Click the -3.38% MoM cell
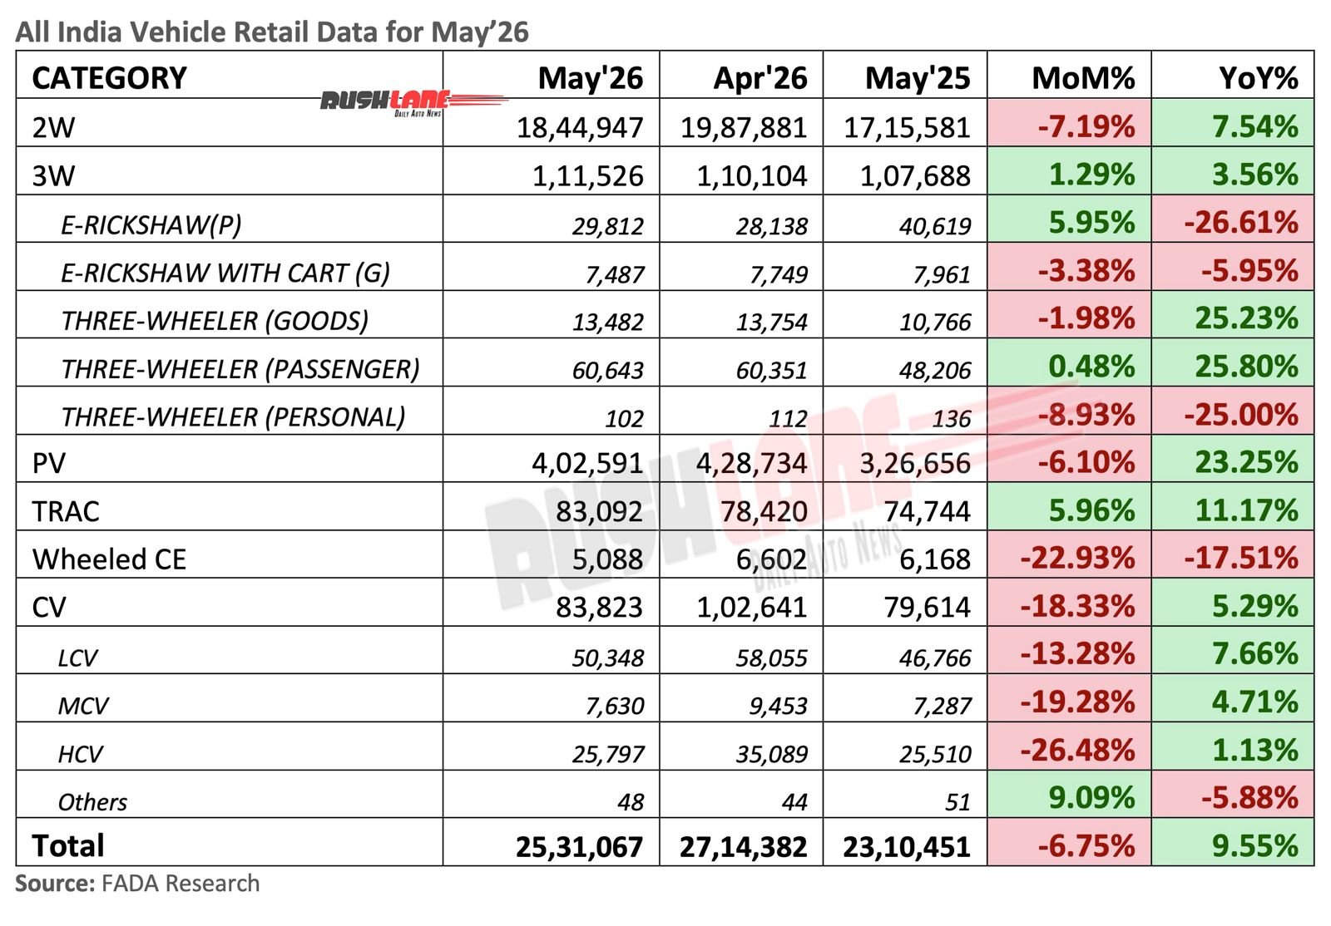 tap(1070, 268)
